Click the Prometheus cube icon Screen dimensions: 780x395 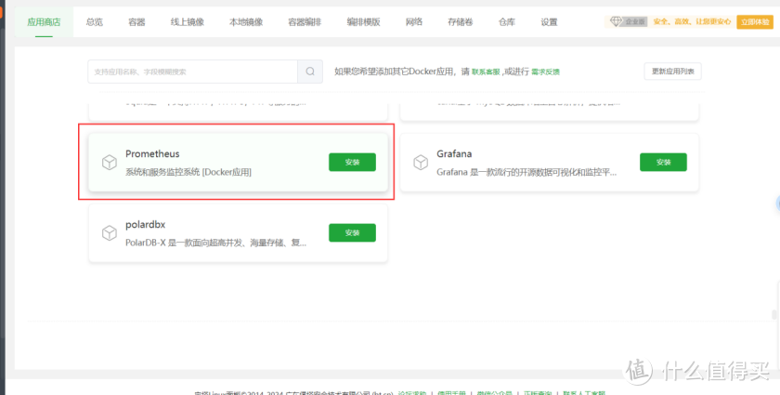point(110,163)
